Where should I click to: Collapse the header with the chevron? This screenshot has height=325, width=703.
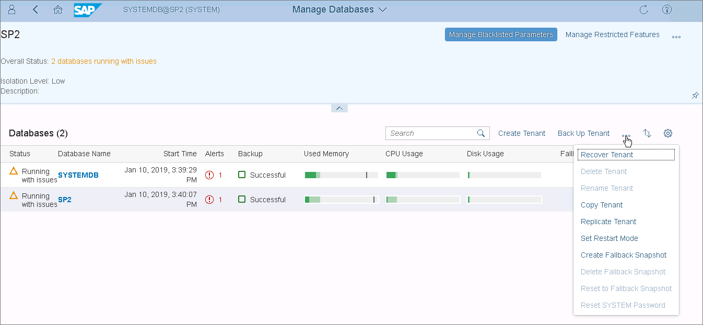(339, 108)
